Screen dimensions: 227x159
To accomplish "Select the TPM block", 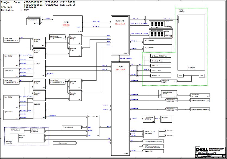I will [x=153, y=146].
